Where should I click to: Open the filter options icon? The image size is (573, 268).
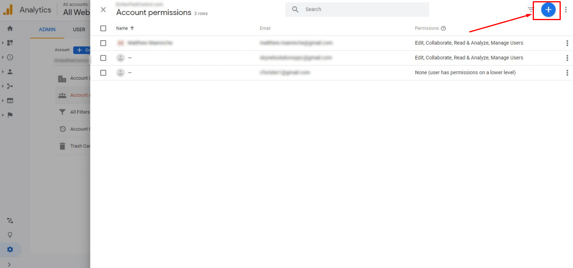pyautogui.click(x=531, y=10)
